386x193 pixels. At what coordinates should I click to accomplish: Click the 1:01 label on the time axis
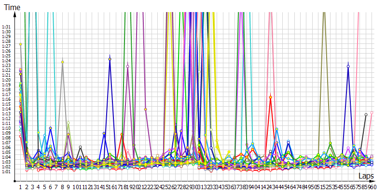pos(6,171)
